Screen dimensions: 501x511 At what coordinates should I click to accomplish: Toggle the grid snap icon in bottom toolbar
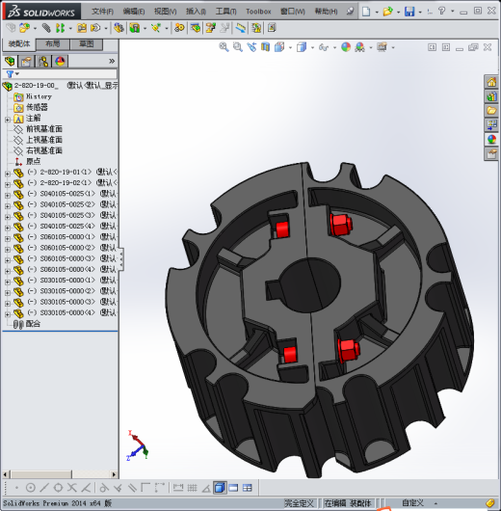192,488
